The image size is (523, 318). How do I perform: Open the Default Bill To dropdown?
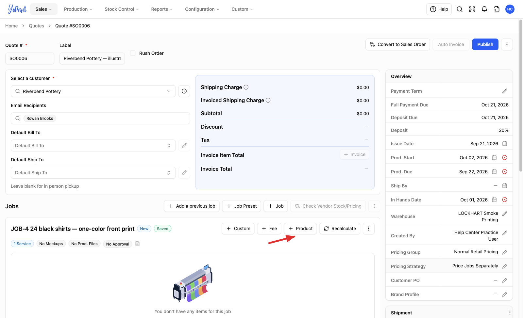pos(93,145)
